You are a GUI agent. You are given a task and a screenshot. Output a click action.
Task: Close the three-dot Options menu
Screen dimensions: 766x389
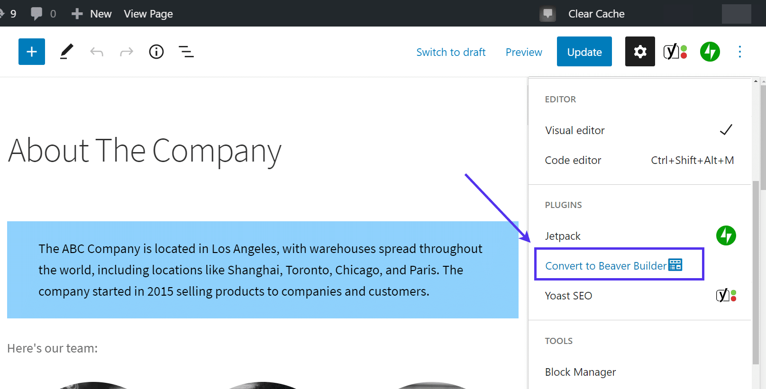(x=739, y=52)
